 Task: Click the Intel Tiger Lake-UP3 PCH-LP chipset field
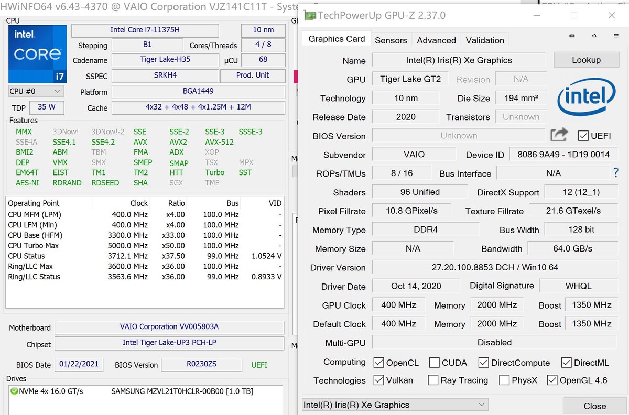[169, 343]
